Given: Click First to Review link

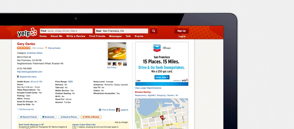Looking at the screenshot, I should (x=108, y=110).
